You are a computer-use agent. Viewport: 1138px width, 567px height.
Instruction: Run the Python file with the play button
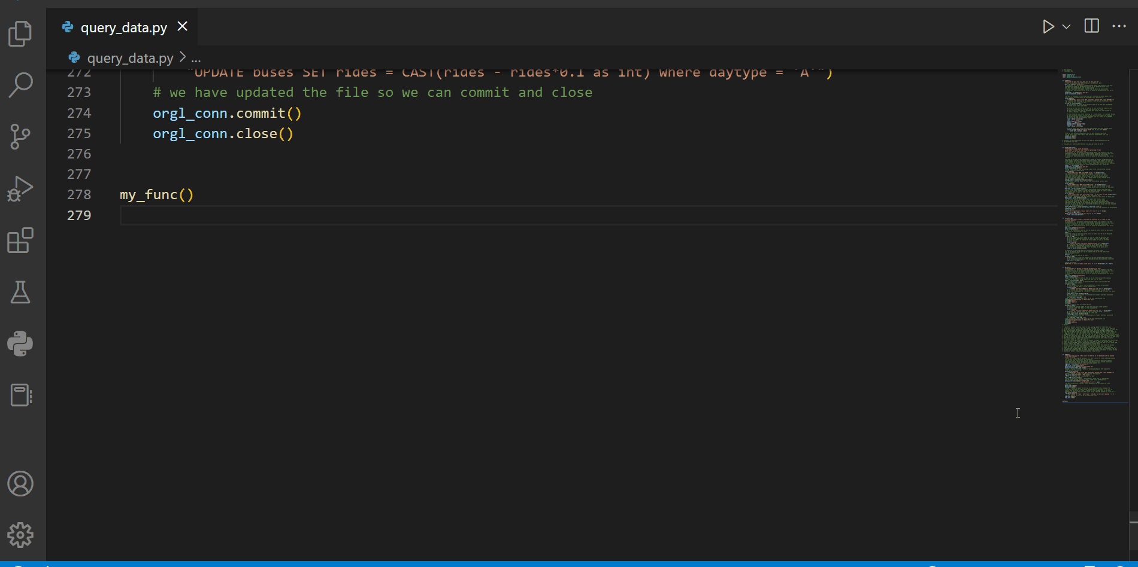coord(1048,26)
